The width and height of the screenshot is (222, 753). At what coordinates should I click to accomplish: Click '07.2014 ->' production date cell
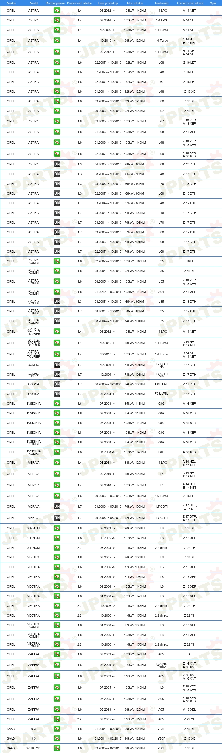(x=108, y=21)
